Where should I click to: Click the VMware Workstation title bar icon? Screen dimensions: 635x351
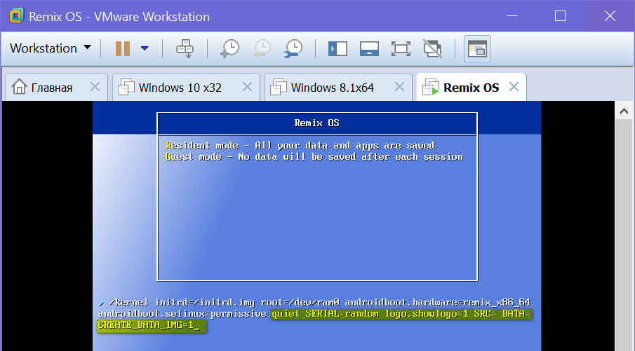click(x=17, y=16)
